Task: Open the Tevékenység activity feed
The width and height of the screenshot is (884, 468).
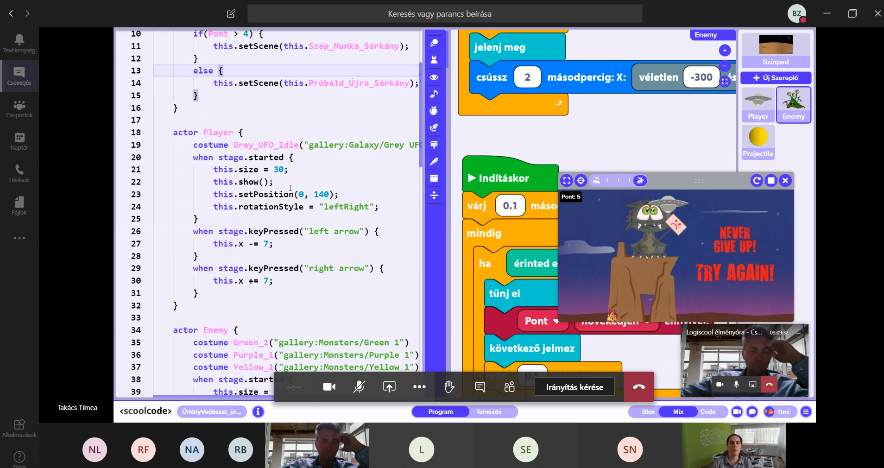Action: 19,44
